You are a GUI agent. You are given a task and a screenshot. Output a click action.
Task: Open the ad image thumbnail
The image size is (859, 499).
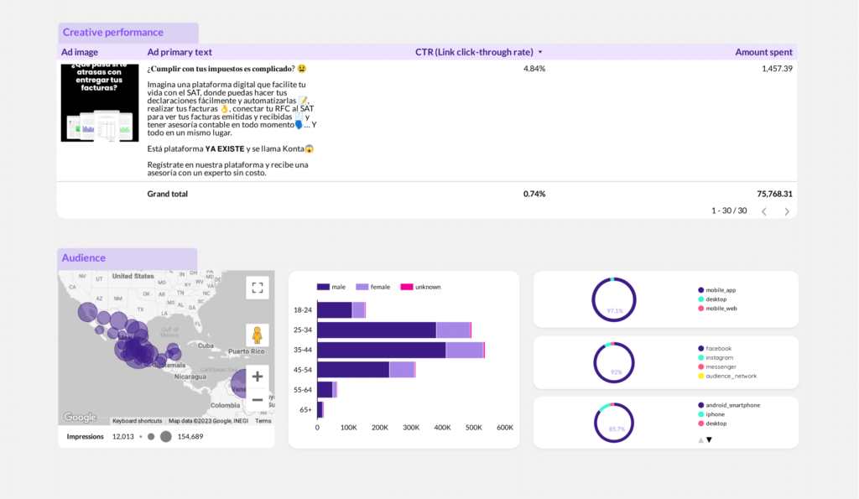[x=100, y=102]
